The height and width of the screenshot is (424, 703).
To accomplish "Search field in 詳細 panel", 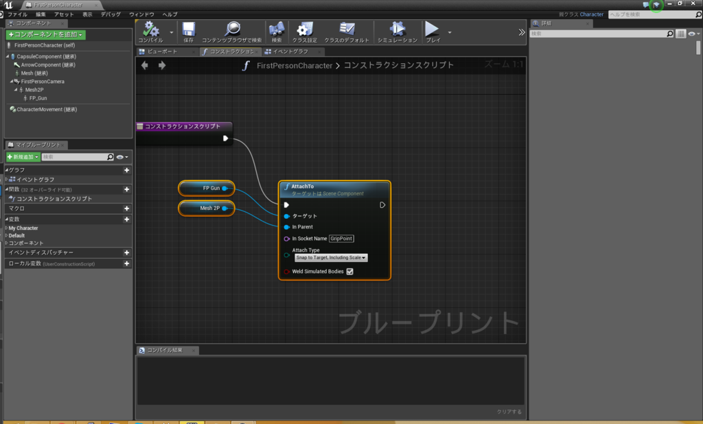I will click(x=601, y=34).
